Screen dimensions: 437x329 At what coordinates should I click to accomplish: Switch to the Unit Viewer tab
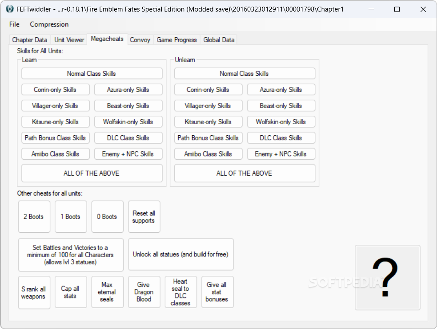(x=69, y=40)
